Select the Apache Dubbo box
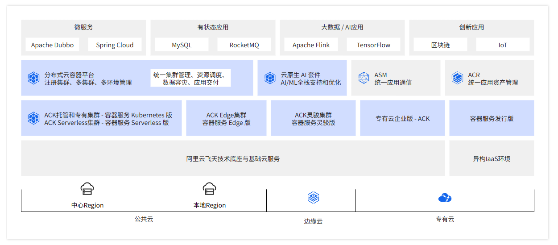The image size is (558, 245). click(x=52, y=45)
